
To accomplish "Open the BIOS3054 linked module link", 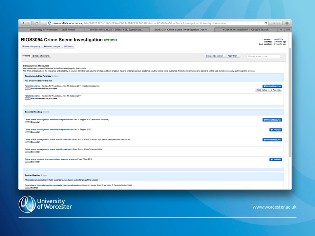I will click(279, 39).
